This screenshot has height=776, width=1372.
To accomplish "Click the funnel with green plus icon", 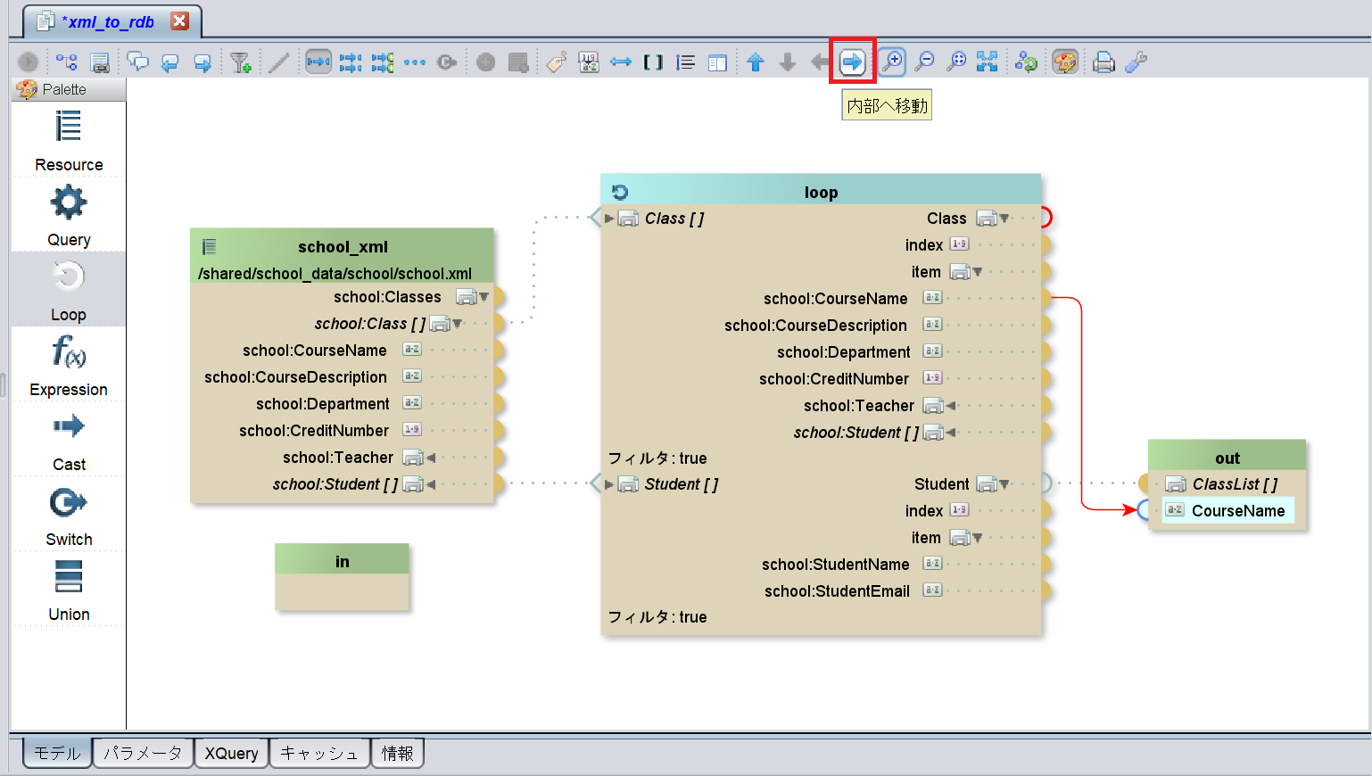I will coord(240,62).
